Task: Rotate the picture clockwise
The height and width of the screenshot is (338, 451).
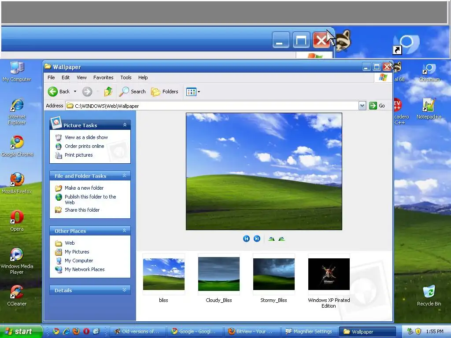Action: click(x=271, y=239)
